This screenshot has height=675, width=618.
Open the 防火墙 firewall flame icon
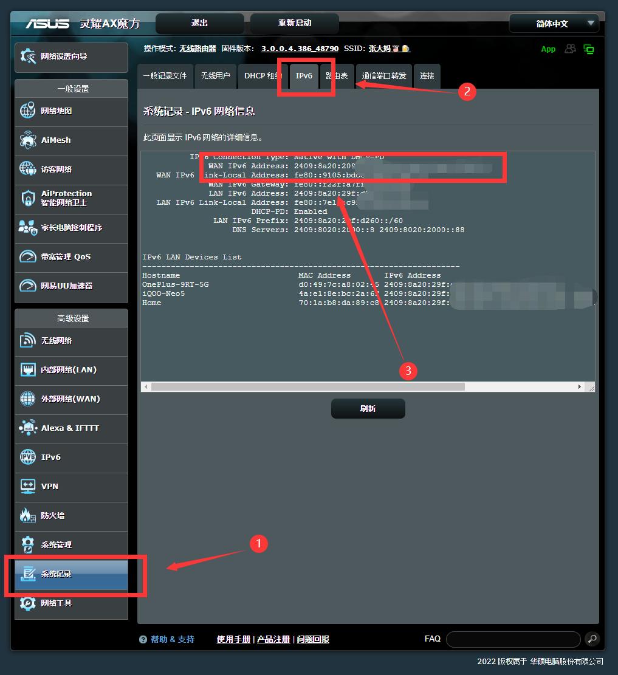27,516
